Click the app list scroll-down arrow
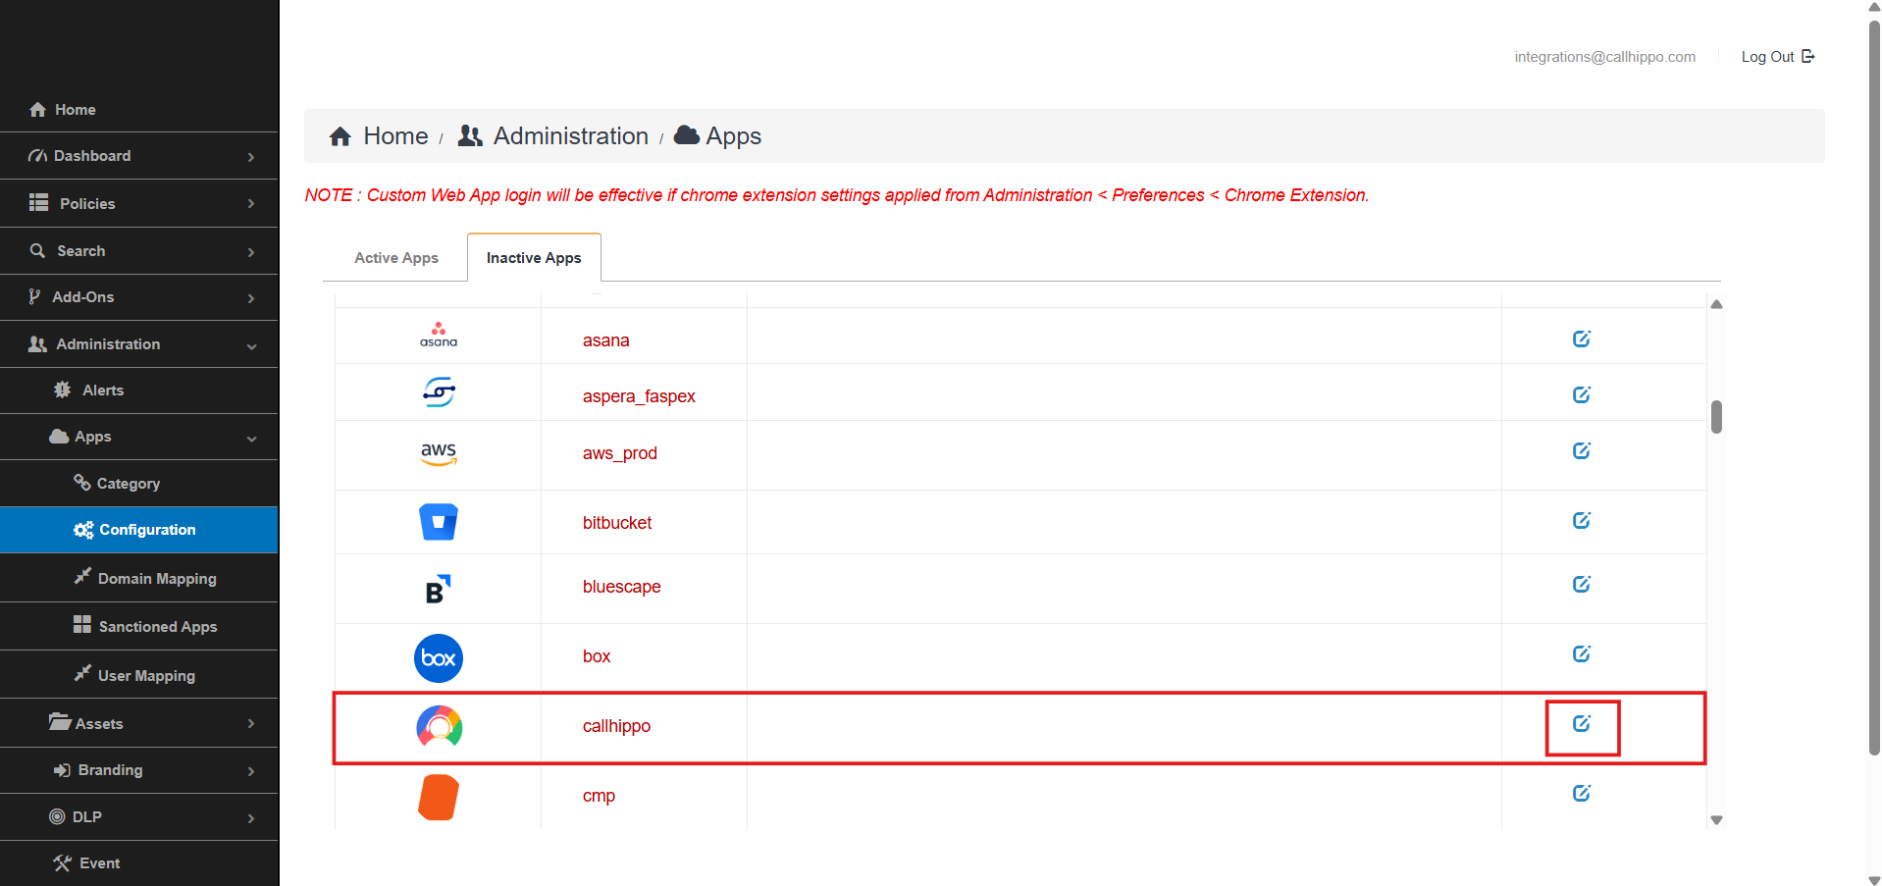 [x=1716, y=820]
